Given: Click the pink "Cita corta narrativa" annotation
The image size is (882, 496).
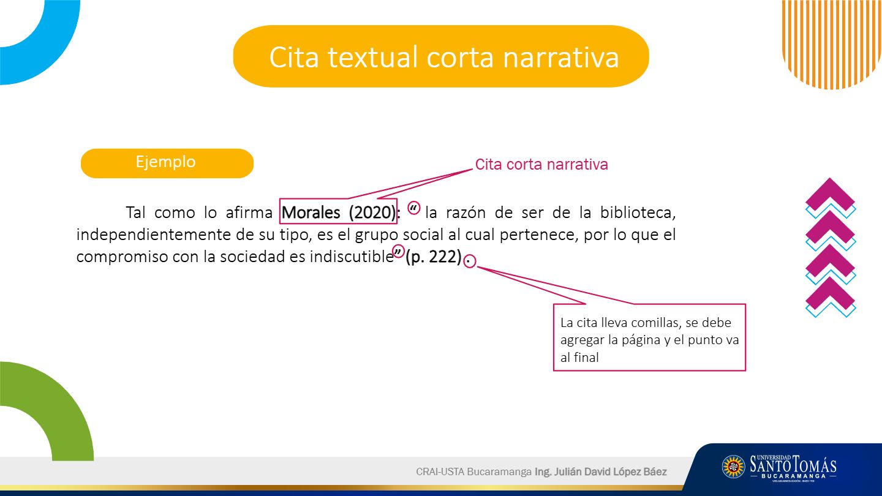Looking at the screenshot, I should pyautogui.click(x=541, y=165).
